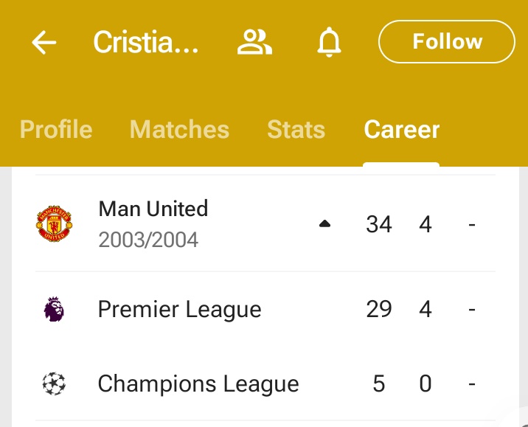Click the Manchester United crest
528x427 pixels.
point(54,223)
